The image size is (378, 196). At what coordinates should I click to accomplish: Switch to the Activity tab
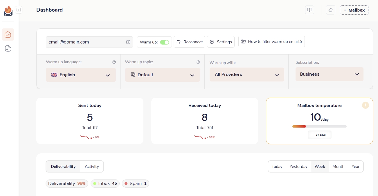[92, 166]
